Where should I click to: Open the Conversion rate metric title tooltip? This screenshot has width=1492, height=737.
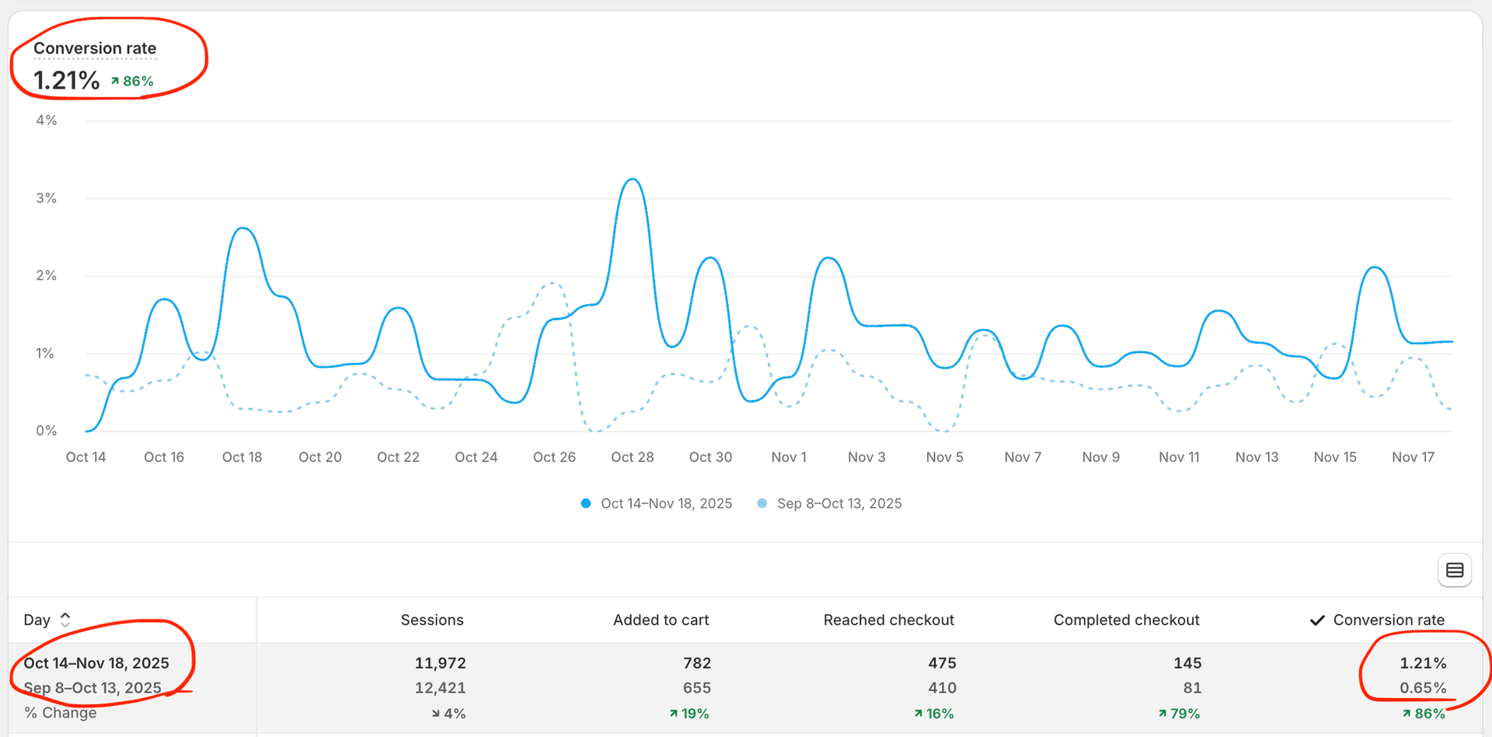click(95, 47)
